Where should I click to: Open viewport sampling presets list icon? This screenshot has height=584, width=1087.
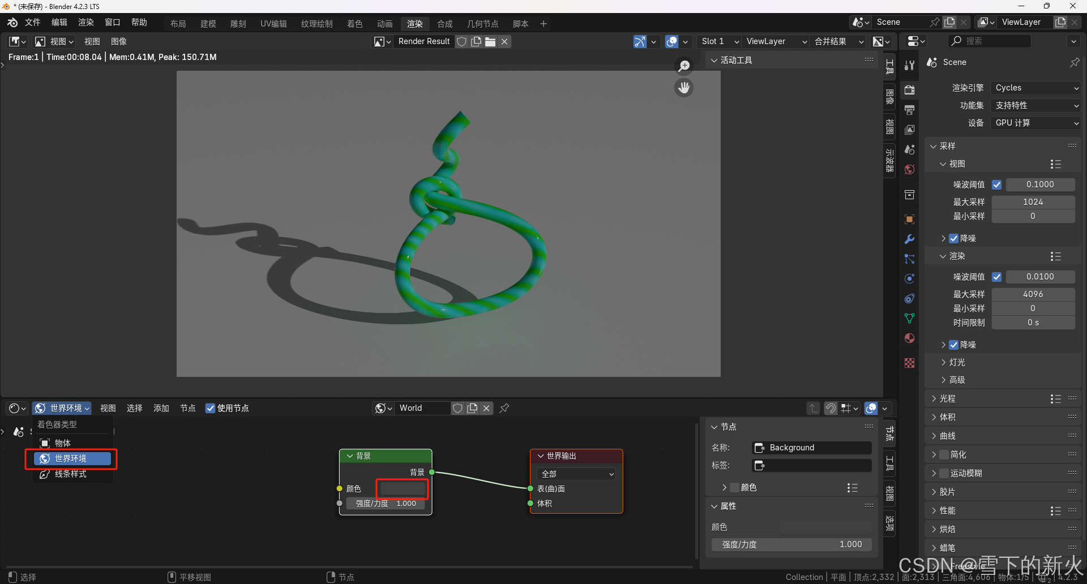click(1055, 164)
